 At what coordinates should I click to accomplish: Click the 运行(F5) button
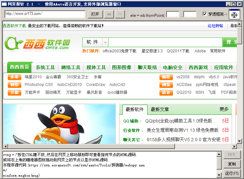click(x=232, y=174)
